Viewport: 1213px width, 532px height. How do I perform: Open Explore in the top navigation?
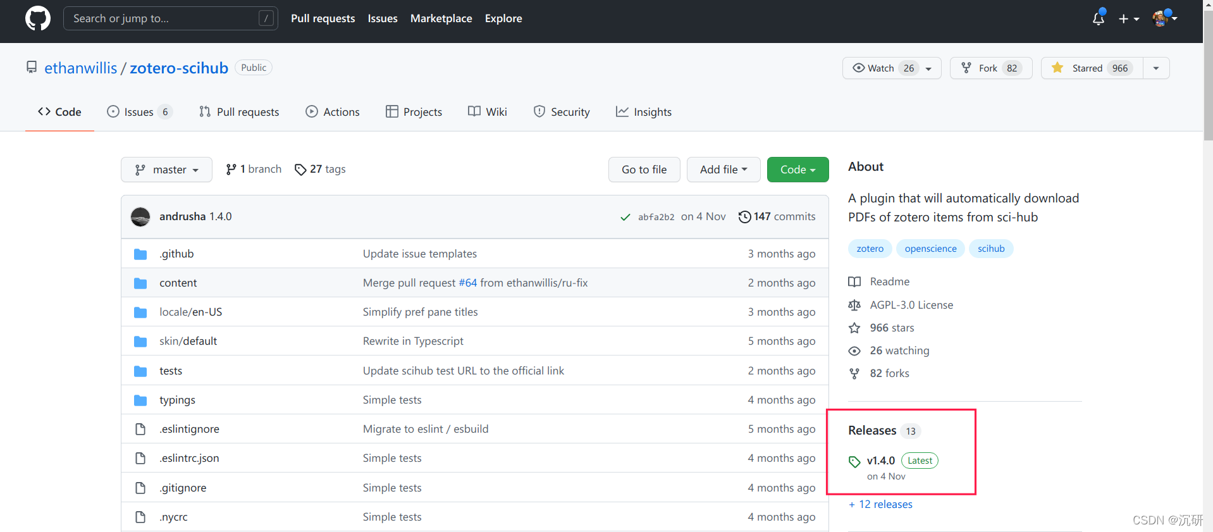(x=503, y=18)
